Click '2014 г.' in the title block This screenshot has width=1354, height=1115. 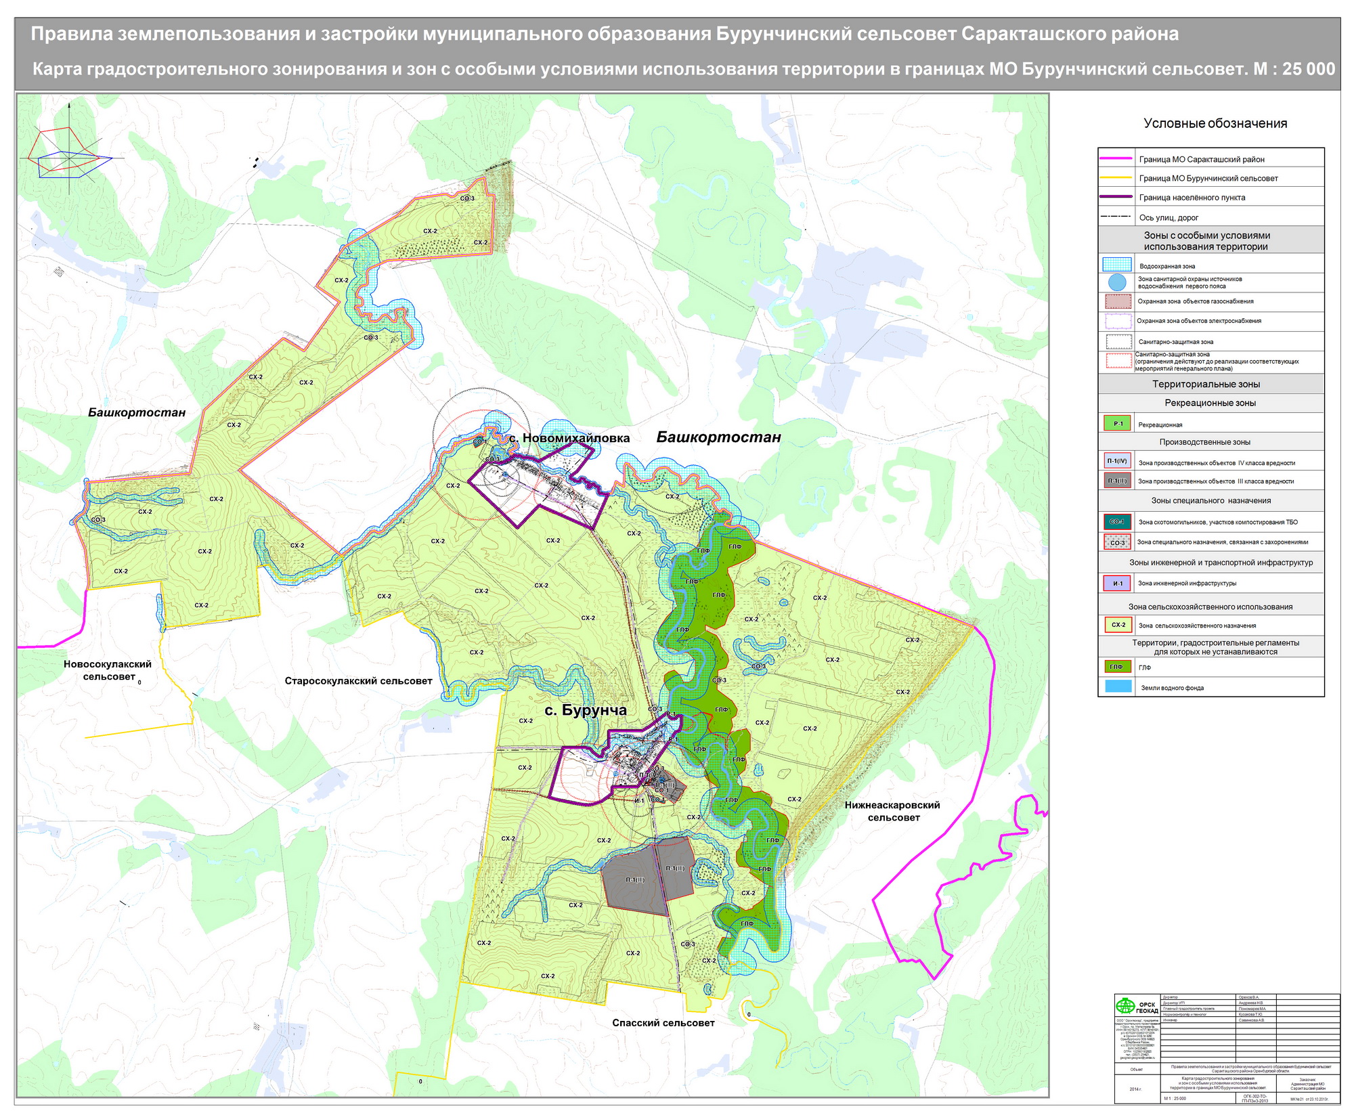click(1135, 1089)
